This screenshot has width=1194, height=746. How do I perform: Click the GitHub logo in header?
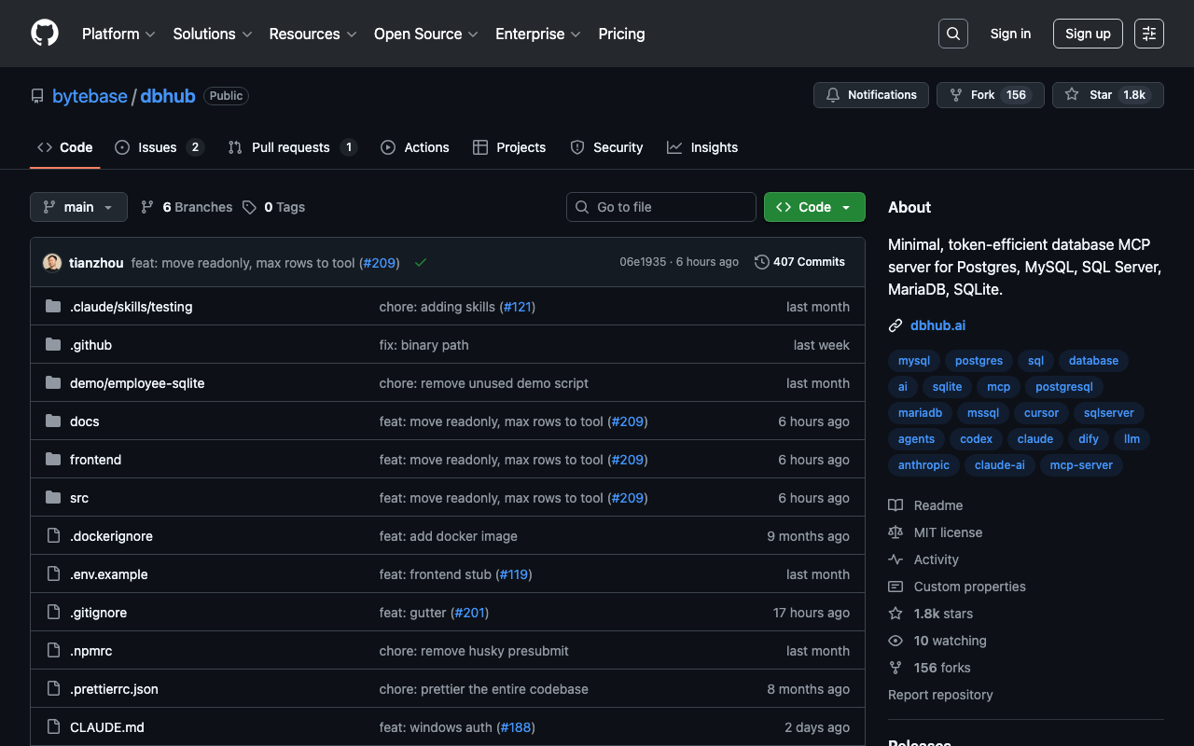[x=45, y=34]
